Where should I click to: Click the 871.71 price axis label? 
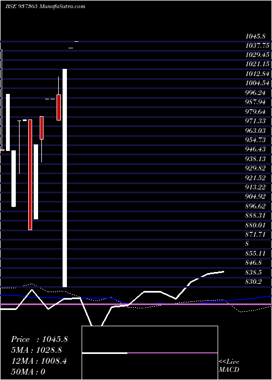tap(256, 235)
